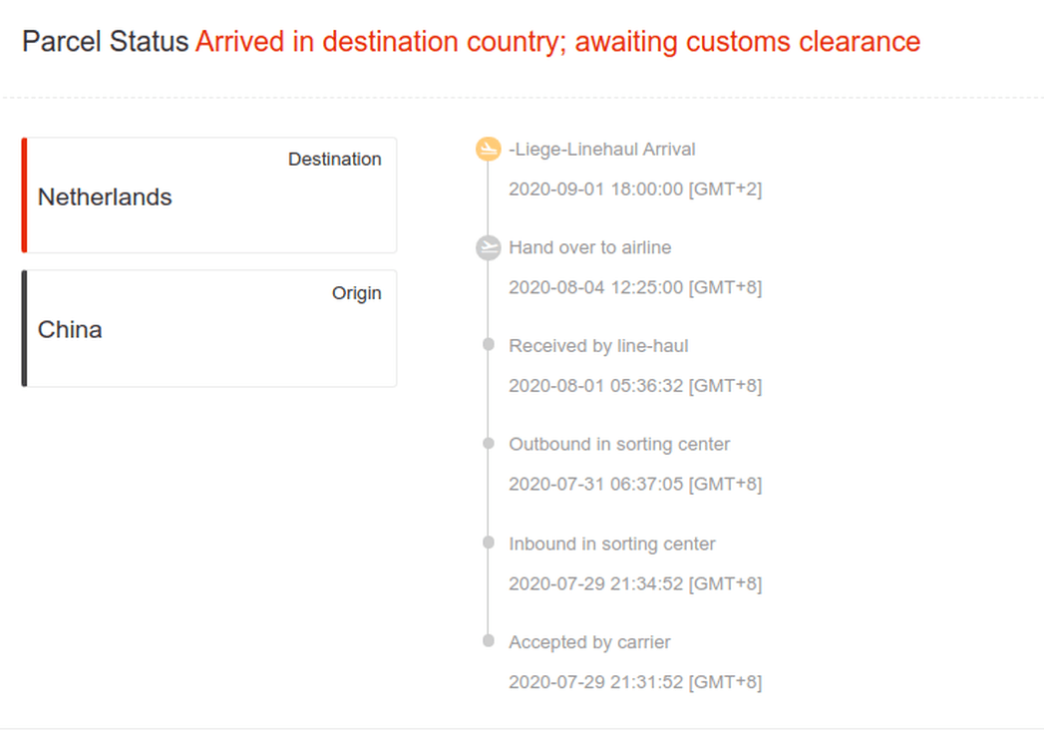1044x731 pixels.
Task: Click the Accepted by carrier timeline dot
Action: (488, 641)
